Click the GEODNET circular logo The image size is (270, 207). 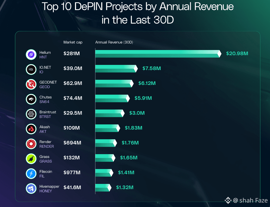point(31,84)
